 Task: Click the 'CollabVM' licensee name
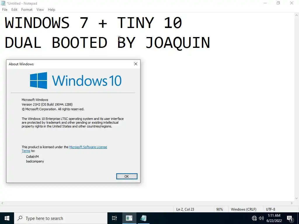32,157
